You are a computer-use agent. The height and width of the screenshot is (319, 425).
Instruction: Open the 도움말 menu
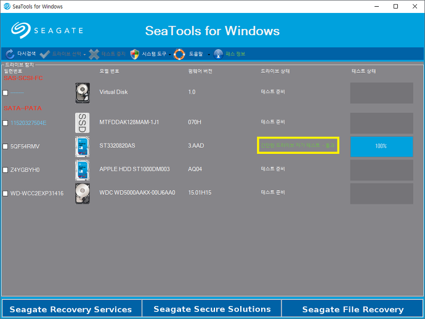(196, 54)
